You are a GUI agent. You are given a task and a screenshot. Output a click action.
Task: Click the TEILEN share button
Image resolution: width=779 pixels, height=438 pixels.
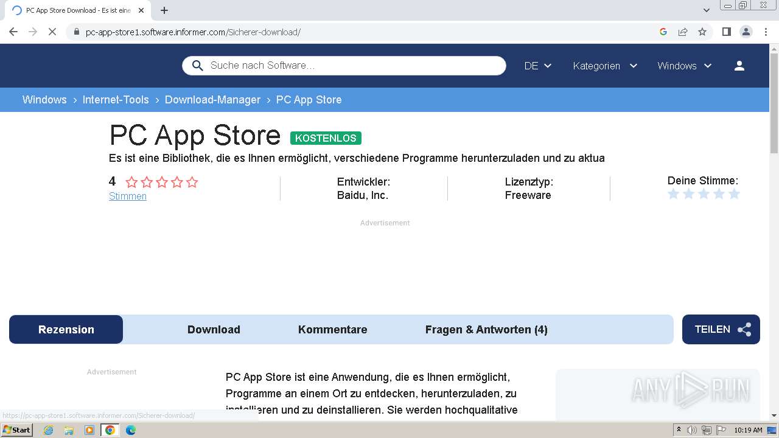pos(721,329)
